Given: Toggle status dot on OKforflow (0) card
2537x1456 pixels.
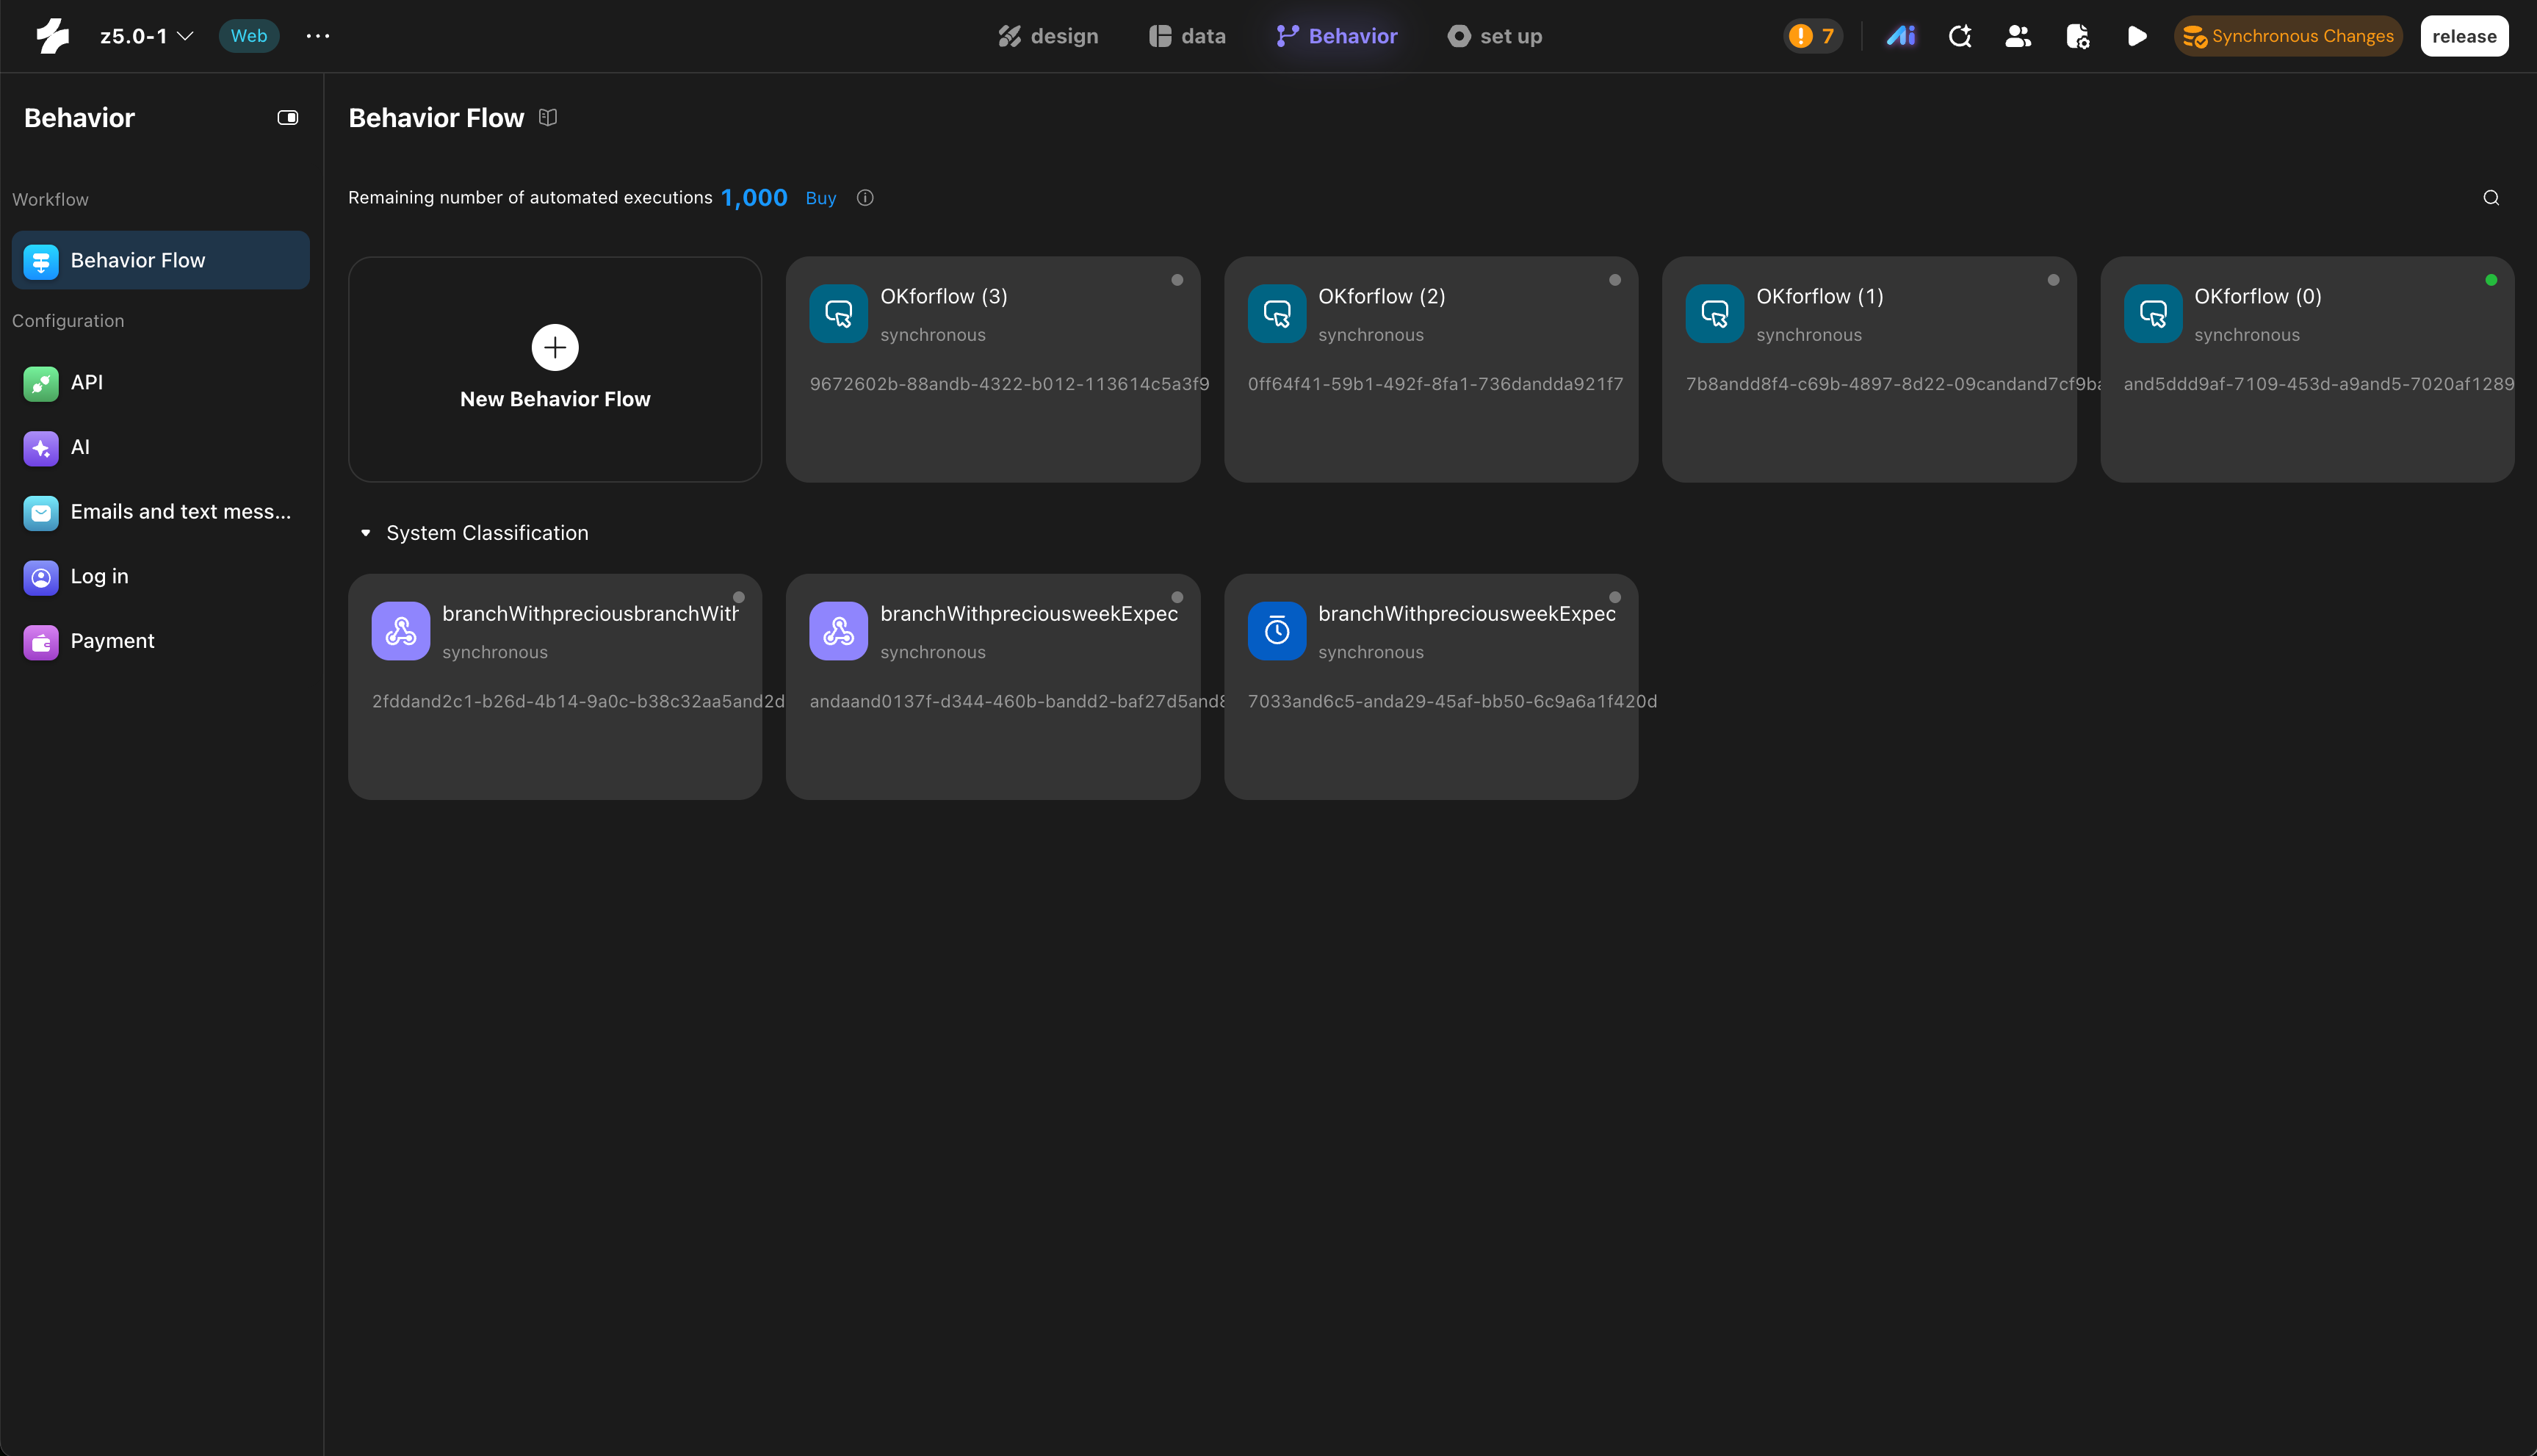Looking at the screenshot, I should point(2490,280).
